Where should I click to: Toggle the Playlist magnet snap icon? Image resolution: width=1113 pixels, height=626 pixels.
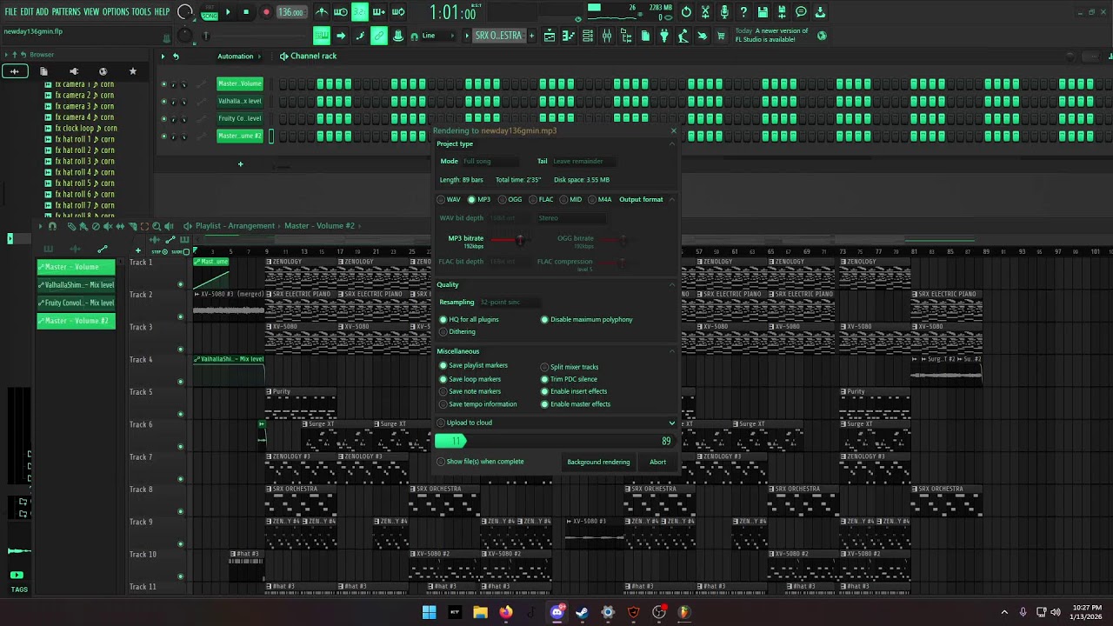click(x=52, y=226)
